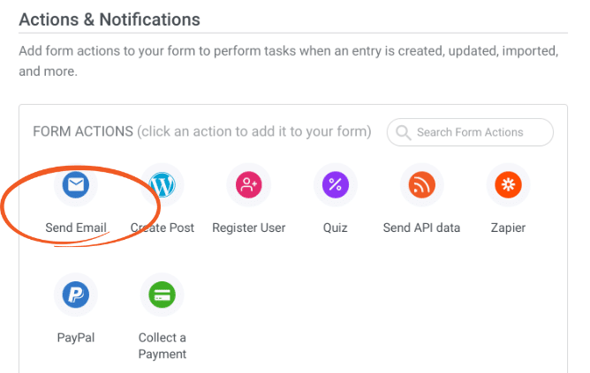The height and width of the screenshot is (373, 590).
Task: Click the orange Send API data icon
Action: click(x=421, y=185)
